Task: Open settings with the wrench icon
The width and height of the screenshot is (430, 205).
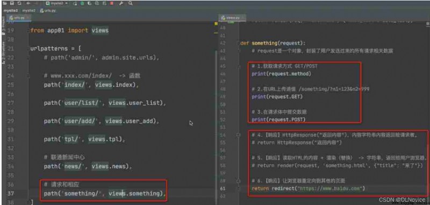Action: tap(121, 3)
